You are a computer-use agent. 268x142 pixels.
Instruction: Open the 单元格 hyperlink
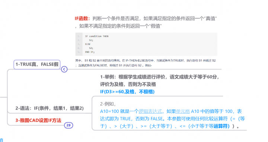coord(183,111)
